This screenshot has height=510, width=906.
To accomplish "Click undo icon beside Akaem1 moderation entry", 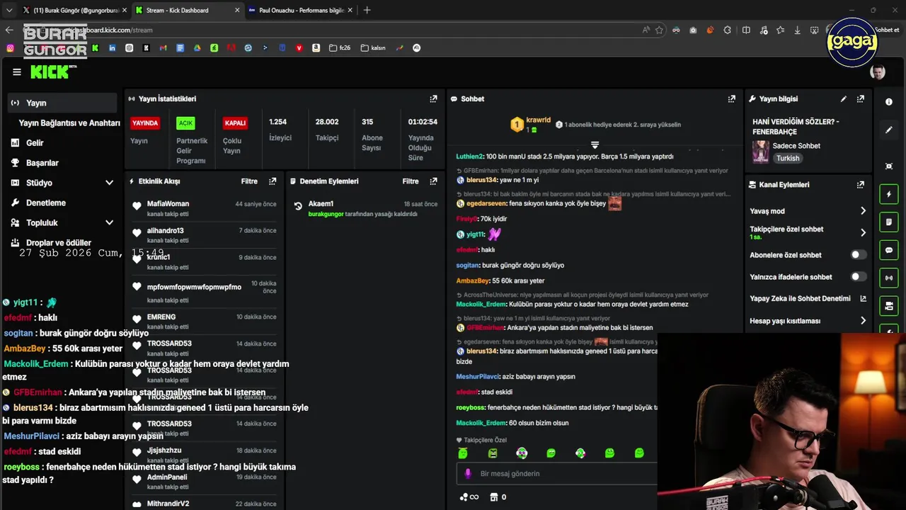I will (x=298, y=207).
